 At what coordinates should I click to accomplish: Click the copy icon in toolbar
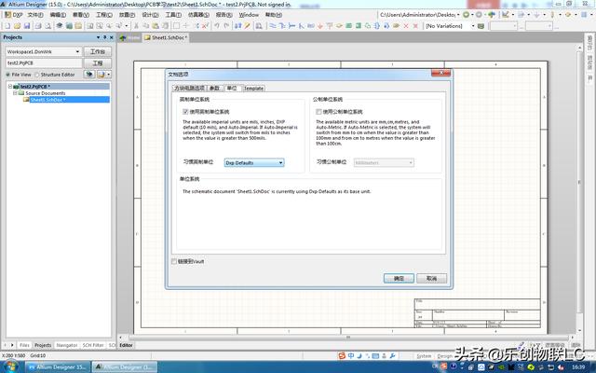click(x=145, y=26)
